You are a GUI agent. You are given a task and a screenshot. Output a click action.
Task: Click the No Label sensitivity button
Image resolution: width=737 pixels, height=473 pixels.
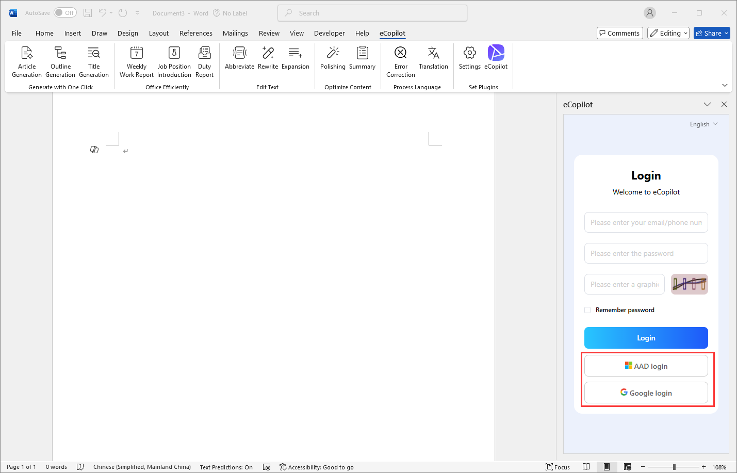pos(230,13)
